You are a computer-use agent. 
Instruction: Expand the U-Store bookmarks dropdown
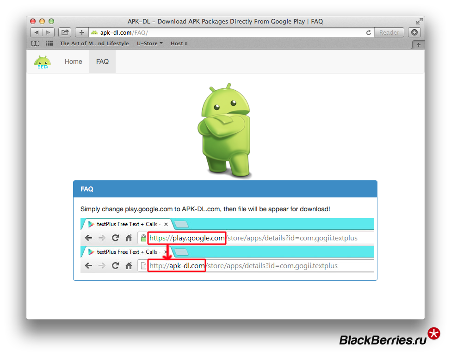pos(150,43)
